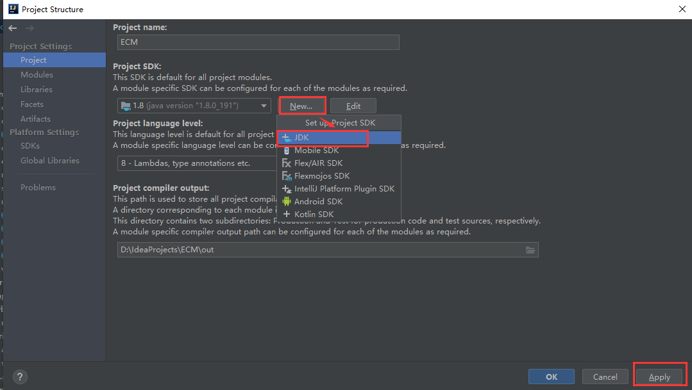This screenshot has height=390, width=692.
Task: Choose Kotlin SDK from the popup
Action: click(x=339, y=214)
